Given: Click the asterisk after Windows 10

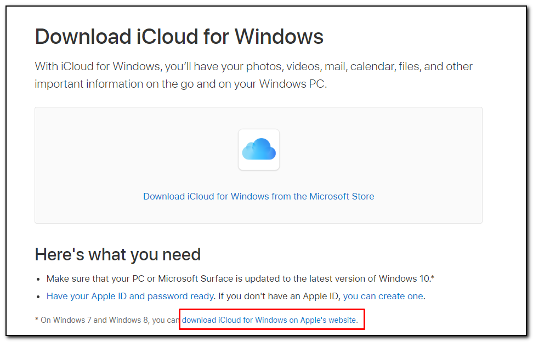Looking at the screenshot, I should click(432, 277).
